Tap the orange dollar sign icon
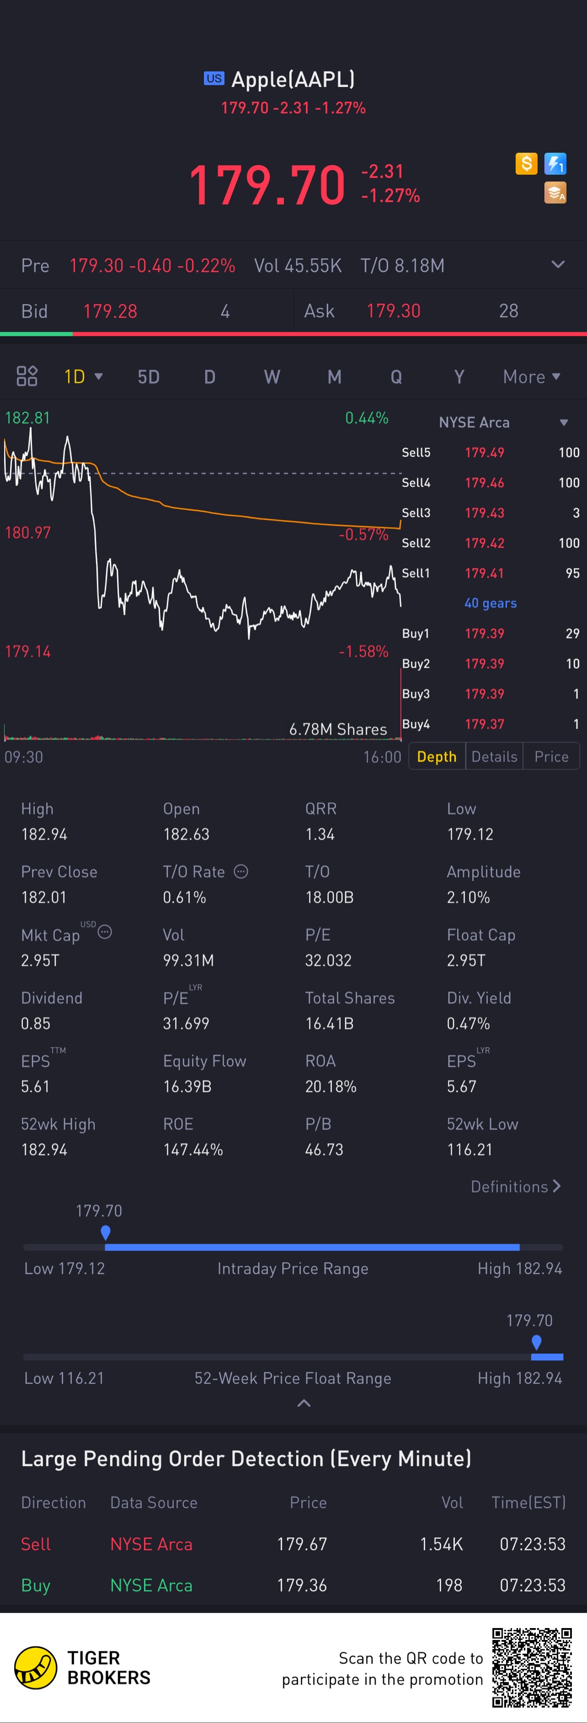The width and height of the screenshot is (587, 1723). point(526,163)
